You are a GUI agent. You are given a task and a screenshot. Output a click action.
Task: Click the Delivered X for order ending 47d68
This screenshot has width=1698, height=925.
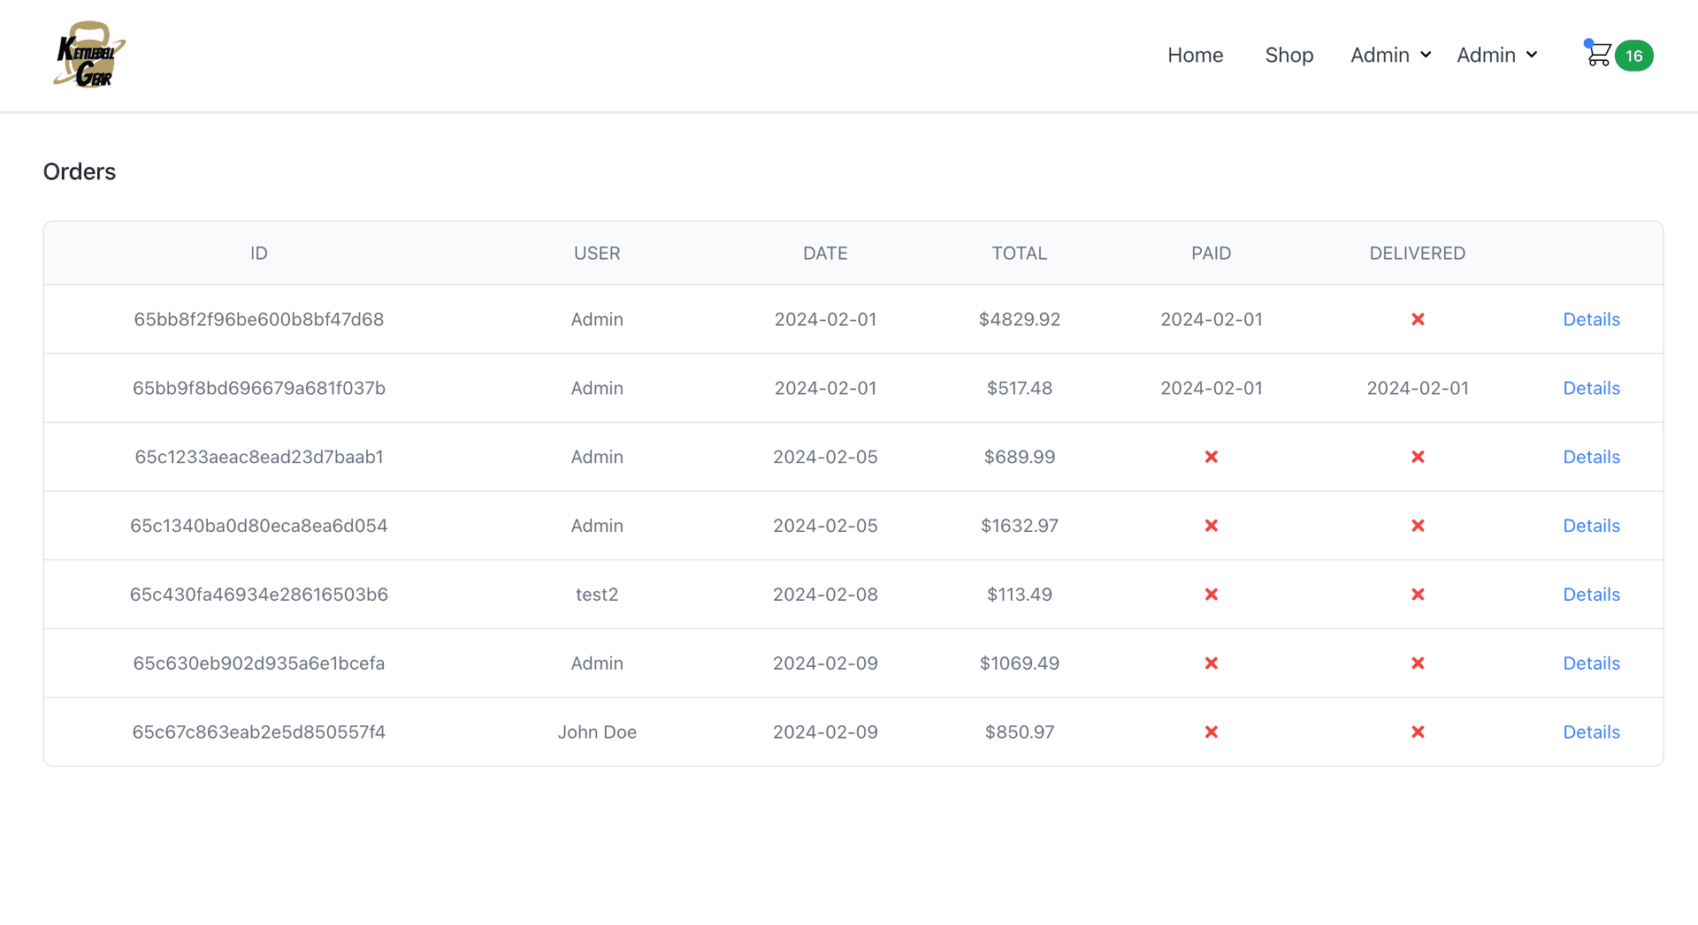click(1418, 319)
